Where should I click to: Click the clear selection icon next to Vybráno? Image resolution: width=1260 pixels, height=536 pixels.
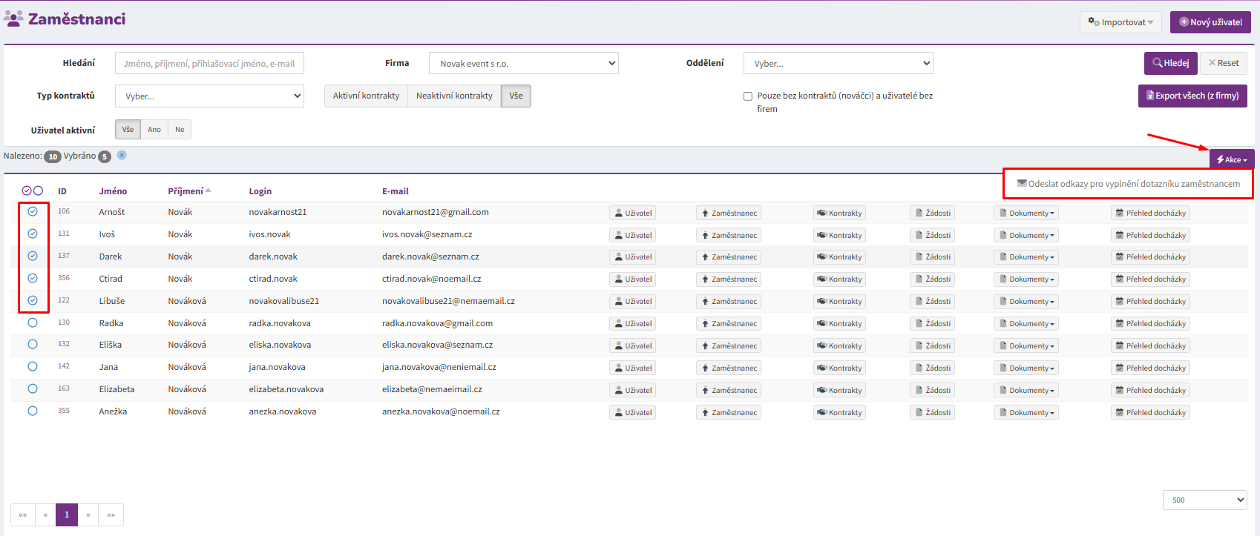click(122, 155)
